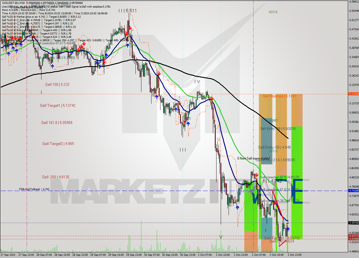359x258 pixels.
Task: Click the red 5.17810 price tag on axis
Action: 353,94
